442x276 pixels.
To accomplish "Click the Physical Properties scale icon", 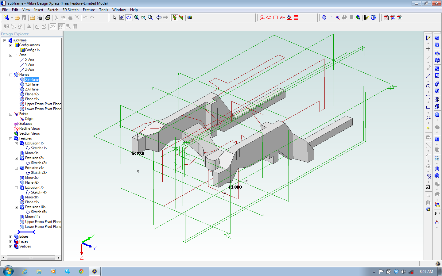I will pos(373,17).
